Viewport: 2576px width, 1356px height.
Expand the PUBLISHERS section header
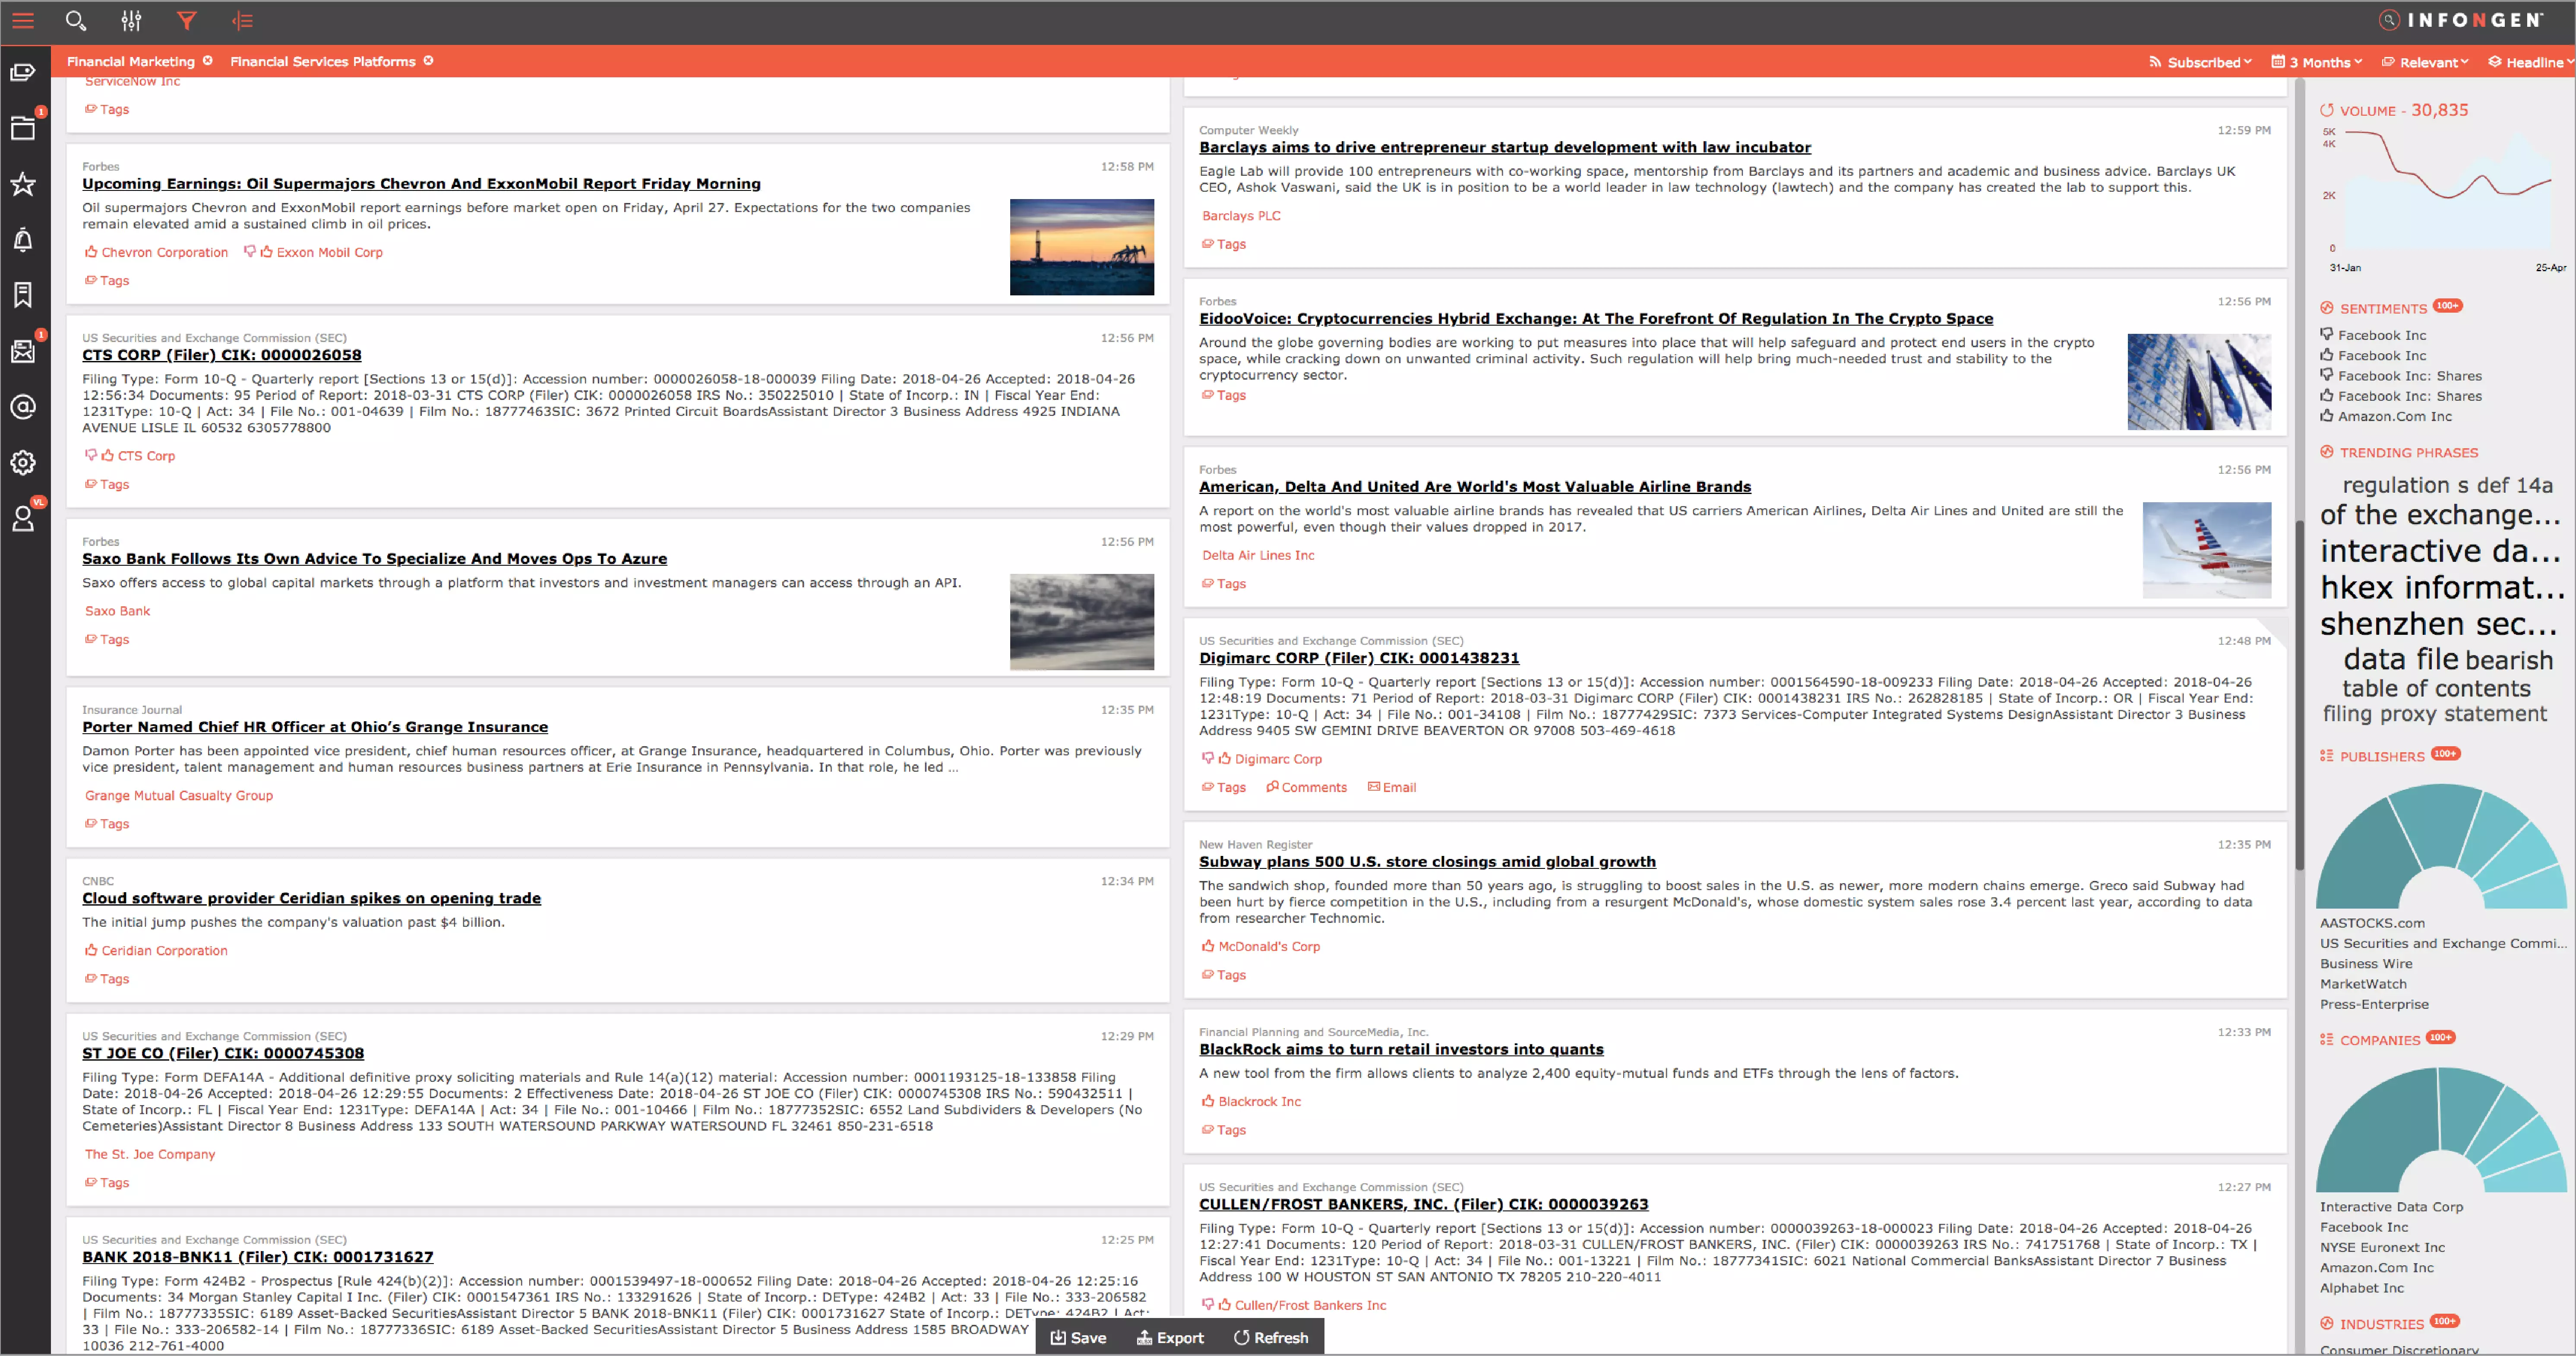(x=2382, y=757)
